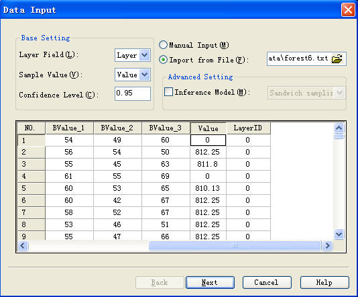Image resolution: width=358 pixels, height=297 pixels.
Task: Click the folder browse icon for file import
Action: click(x=337, y=59)
